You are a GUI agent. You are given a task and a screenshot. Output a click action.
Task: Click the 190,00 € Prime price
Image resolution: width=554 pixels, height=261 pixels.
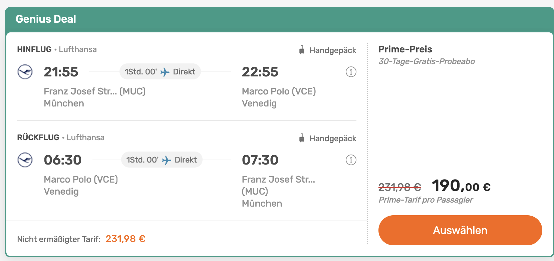pos(461,186)
